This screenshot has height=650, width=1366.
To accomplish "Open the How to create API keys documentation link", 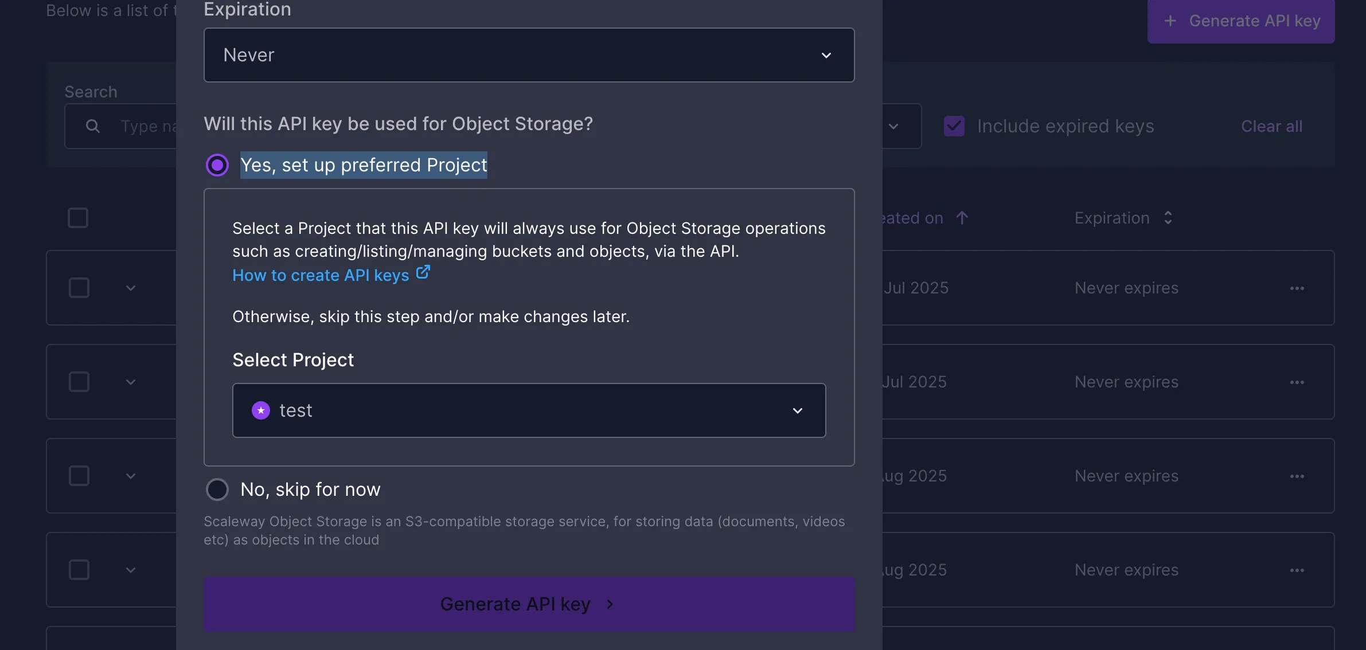I will point(321,275).
